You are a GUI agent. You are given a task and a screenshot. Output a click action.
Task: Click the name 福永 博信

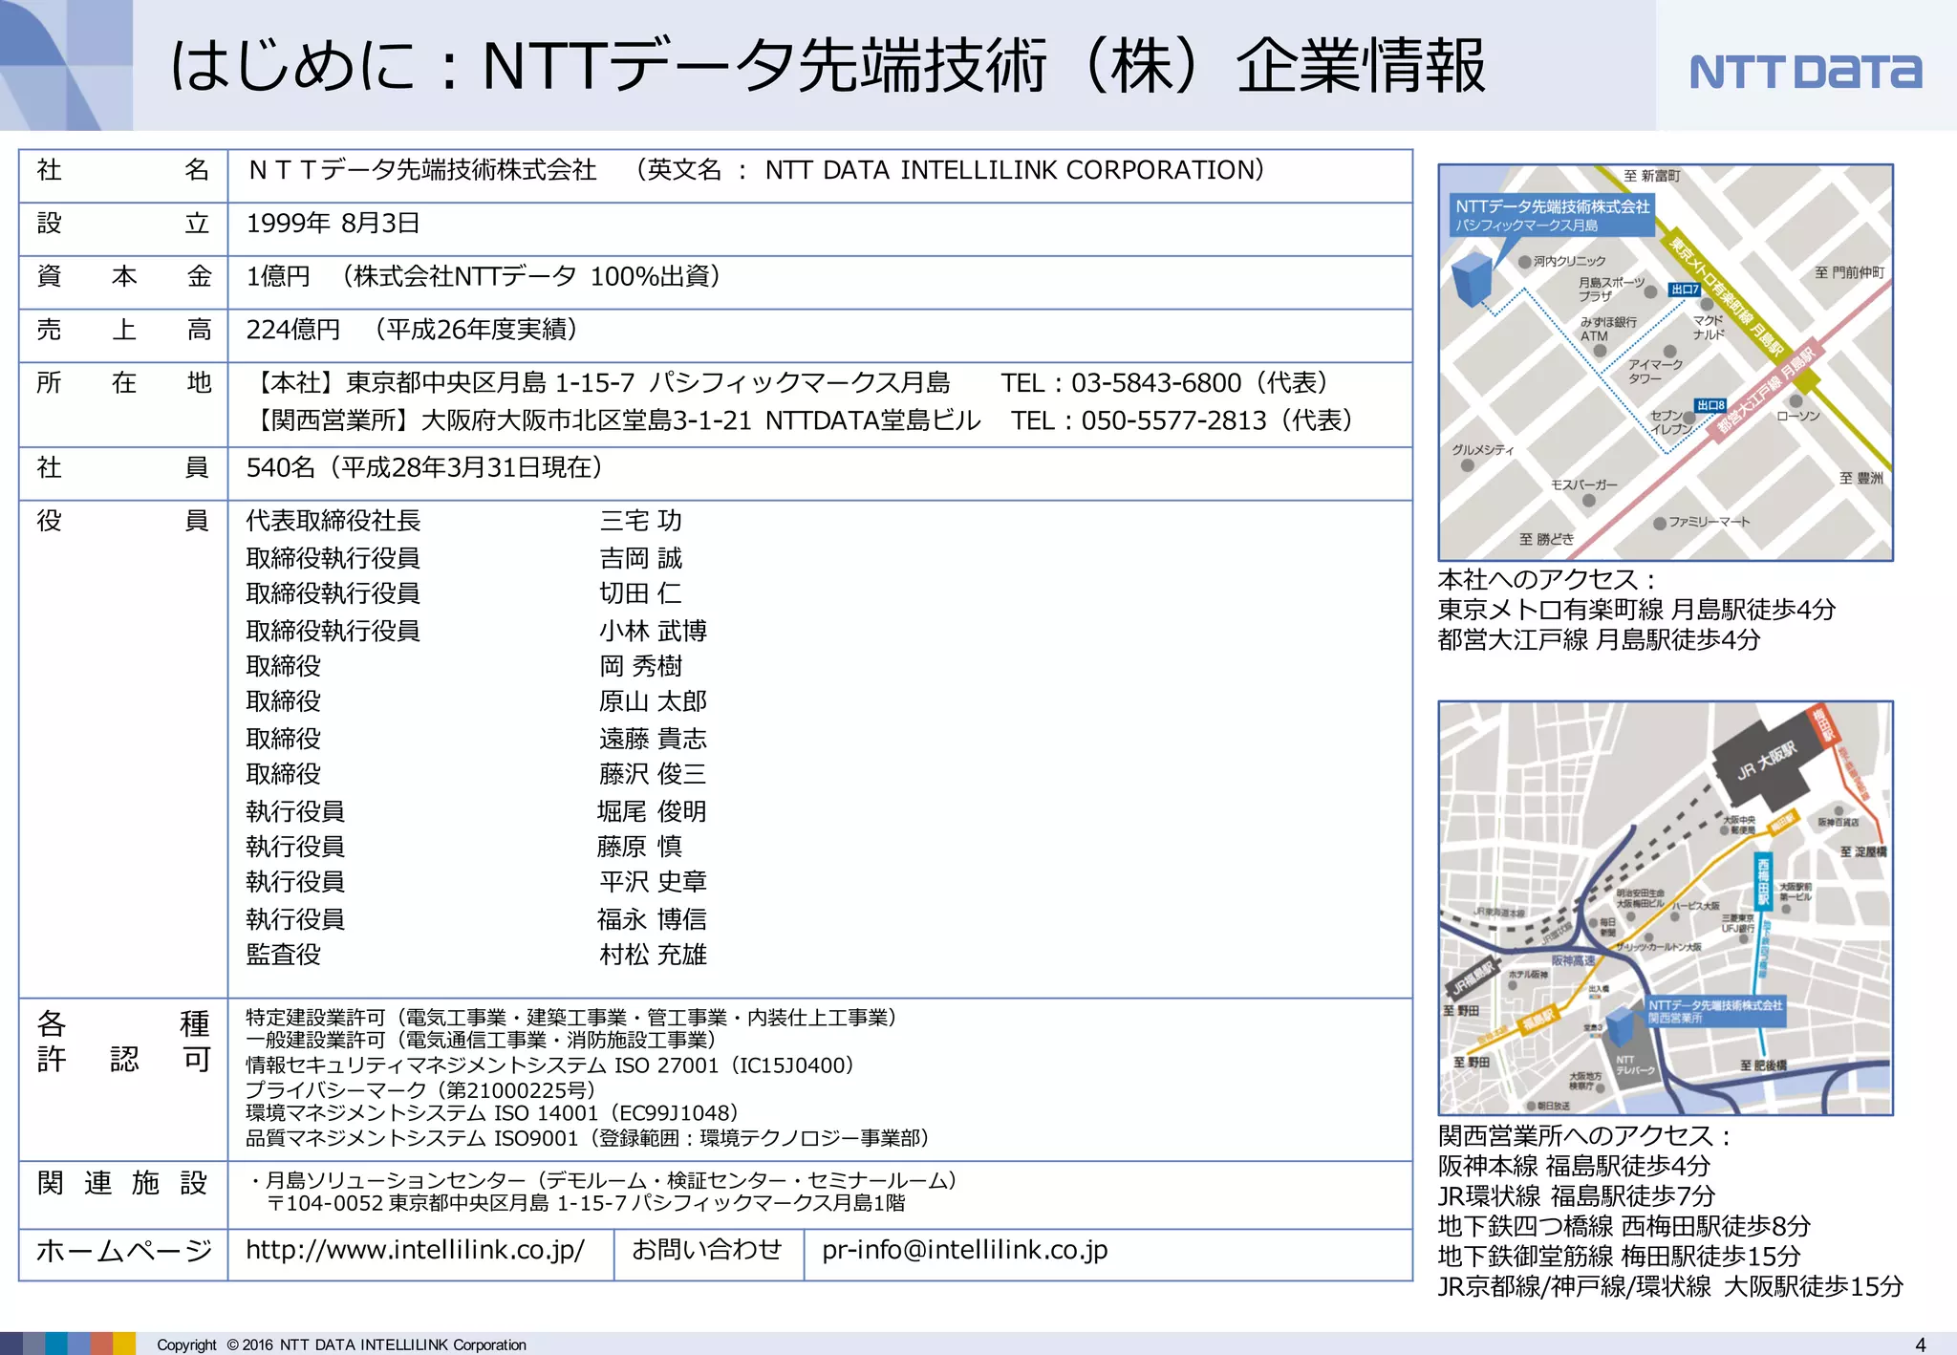click(x=652, y=919)
